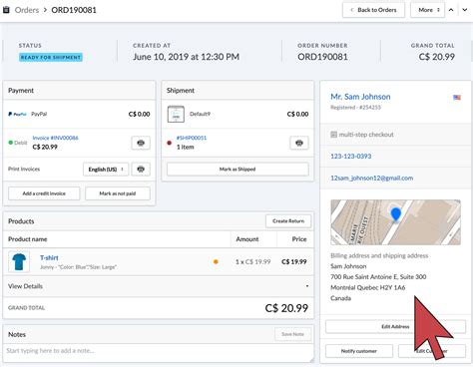This screenshot has width=473, height=367.
Task: Click Edit Address button
Action: tap(395, 326)
